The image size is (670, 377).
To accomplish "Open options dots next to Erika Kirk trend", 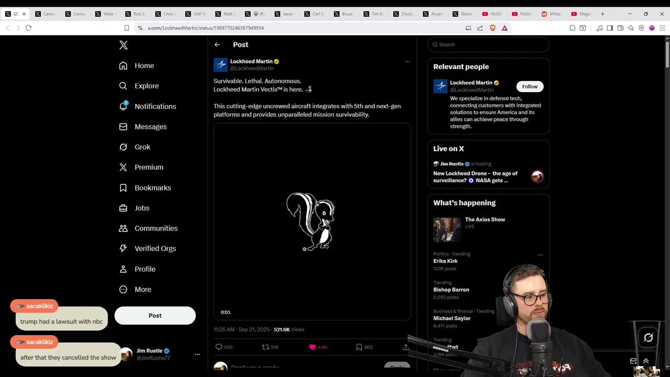I will point(540,255).
